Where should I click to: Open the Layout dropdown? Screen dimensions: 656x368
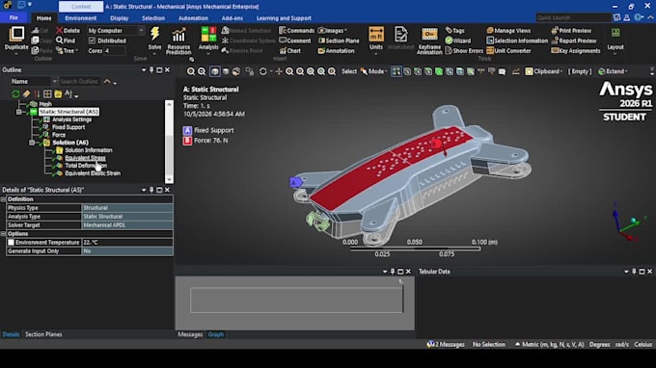pyautogui.click(x=615, y=40)
